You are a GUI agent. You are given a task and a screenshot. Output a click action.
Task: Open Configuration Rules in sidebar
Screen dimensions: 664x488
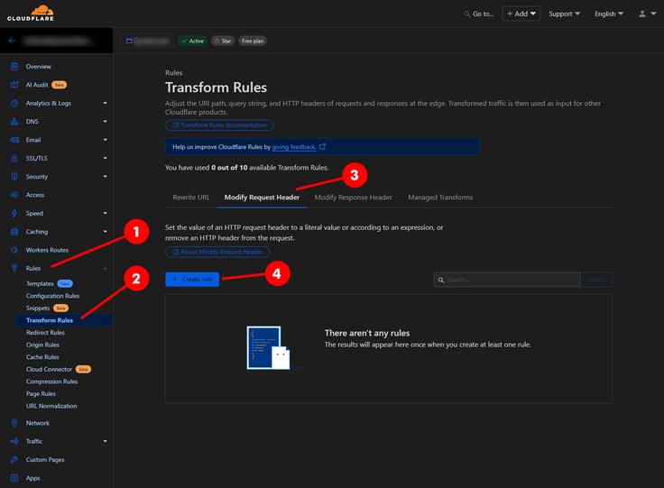coord(53,296)
